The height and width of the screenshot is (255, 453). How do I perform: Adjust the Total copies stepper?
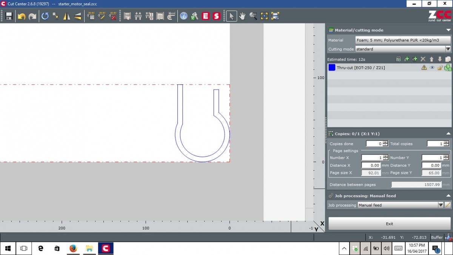pos(446,144)
